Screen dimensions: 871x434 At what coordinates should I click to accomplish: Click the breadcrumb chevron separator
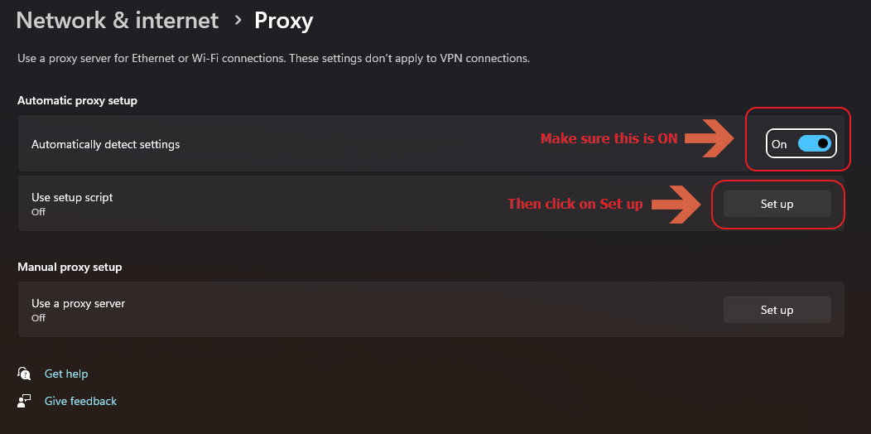(238, 20)
